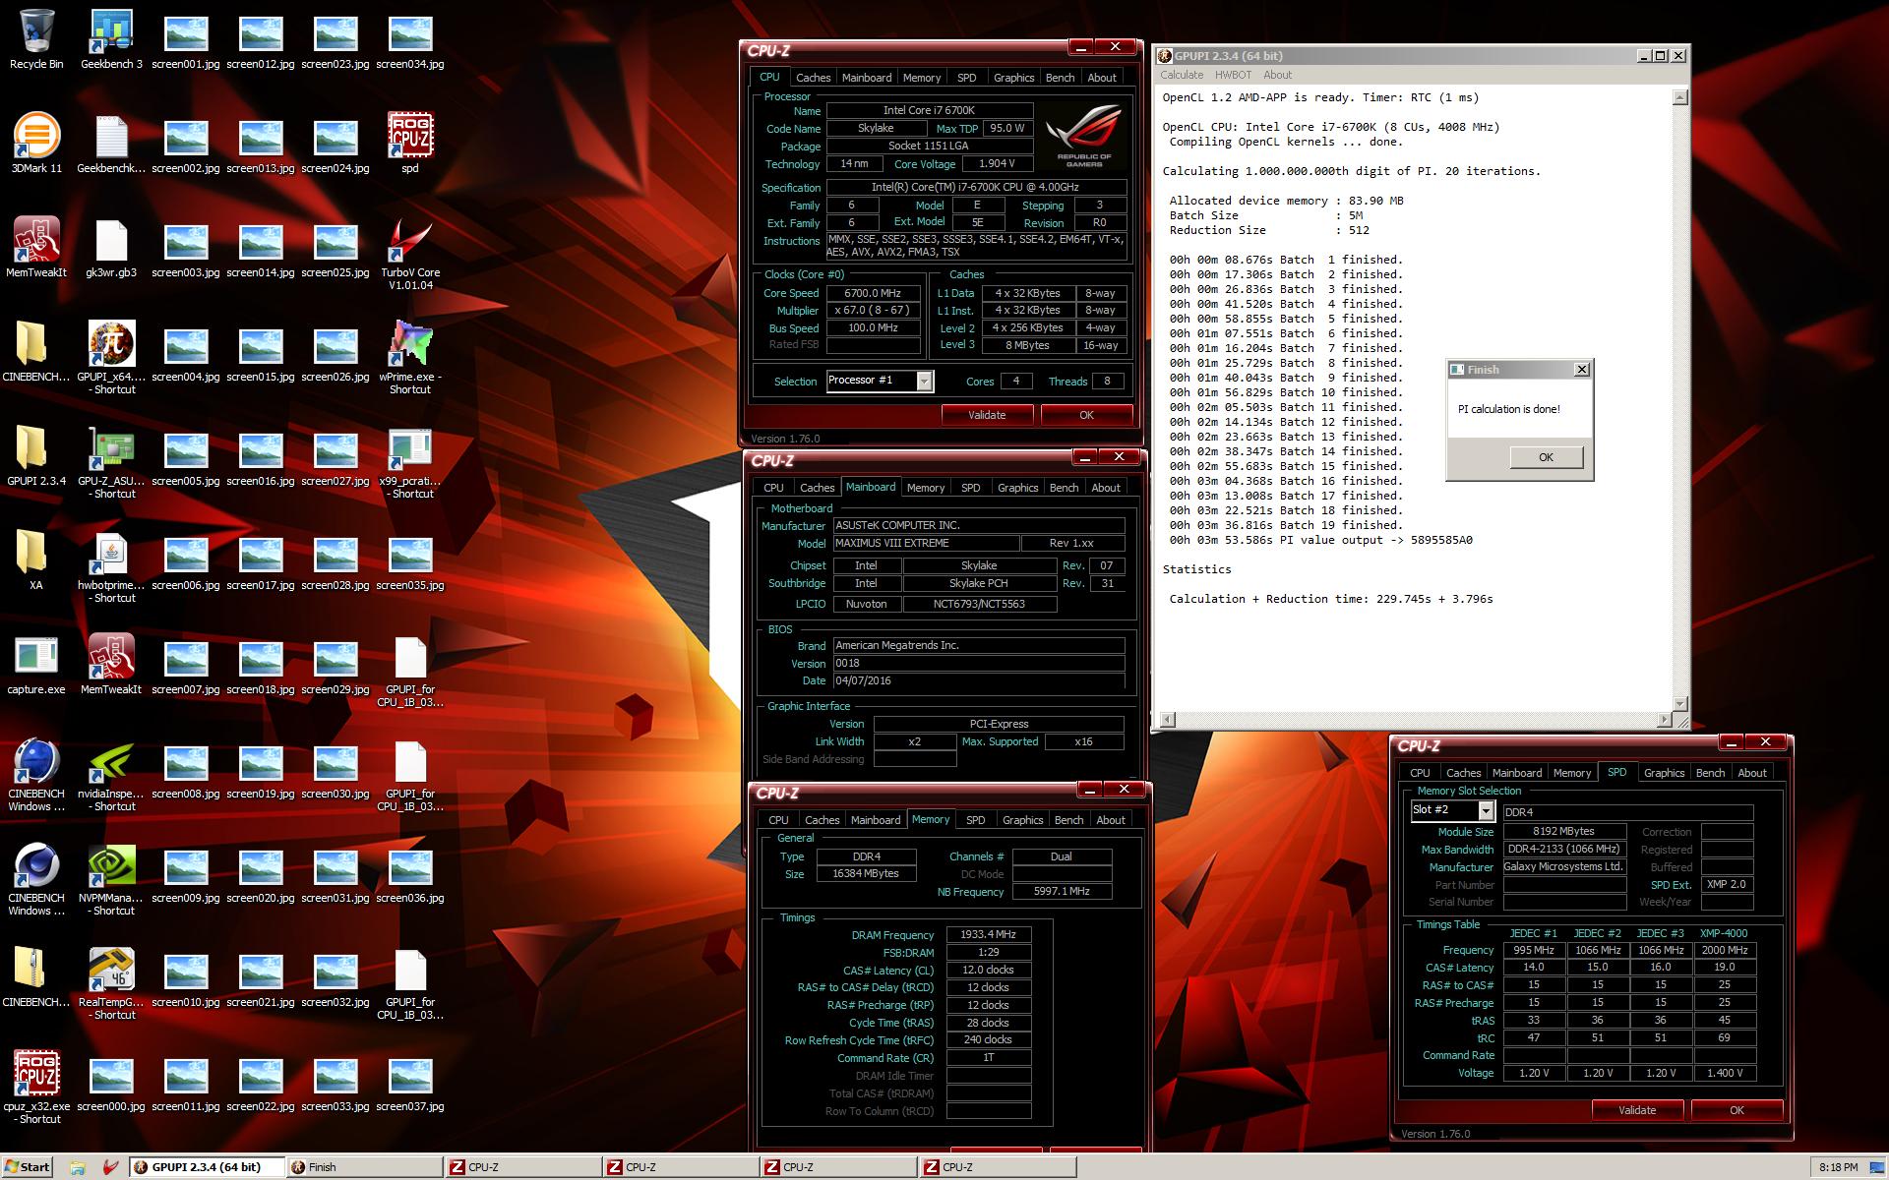Open the Calculate menu in GPUPI
The width and height of the screenshot is (1889, 1180).
click(x=1182, y=75)
